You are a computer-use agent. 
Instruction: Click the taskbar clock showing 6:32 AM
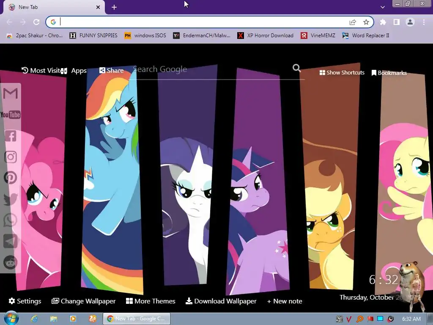[x=411, y=319]
